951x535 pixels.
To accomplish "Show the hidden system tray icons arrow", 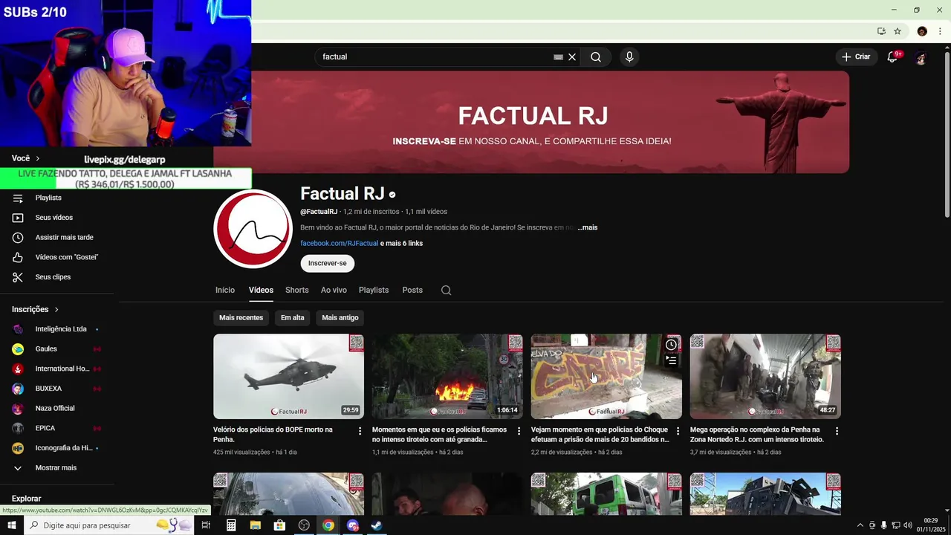I will 860,525.
